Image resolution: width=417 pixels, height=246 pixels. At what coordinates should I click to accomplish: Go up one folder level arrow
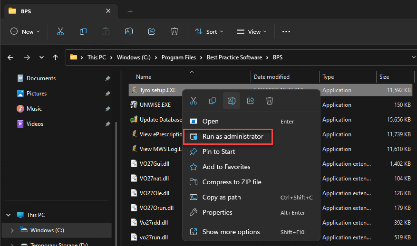pyautogui.click(x=55, y=57)
